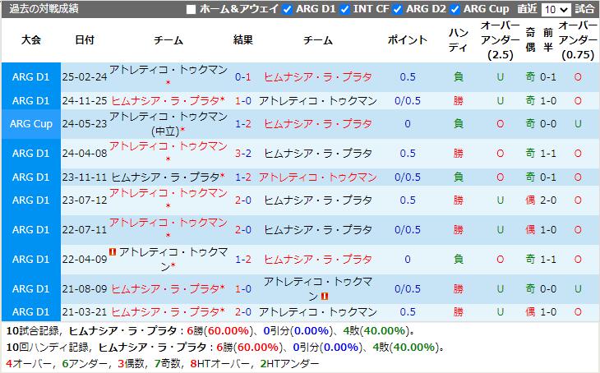Uncheck the INT CF filter checkbox
The width and height of the screenshot is (600, 373).
pos(344,9)
